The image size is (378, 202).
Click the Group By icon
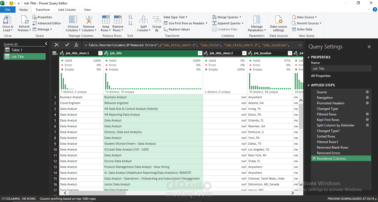coord(157,23)
